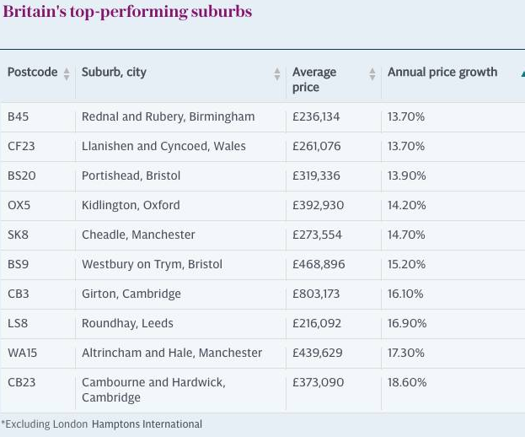
Task: Click the Llanishen and Cyncoed, Wales cell
Action: (163, 146)
